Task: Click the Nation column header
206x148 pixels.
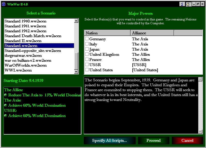Action: [x=107, y=33]
